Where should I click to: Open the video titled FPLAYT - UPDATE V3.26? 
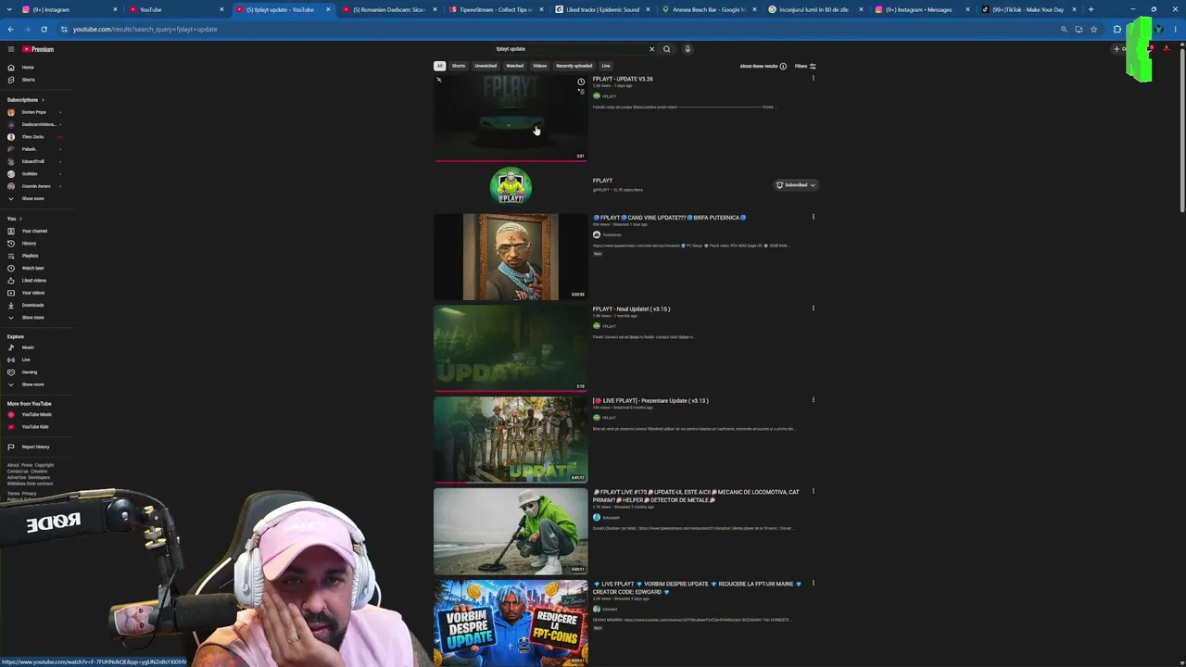[x=623, y=79]
